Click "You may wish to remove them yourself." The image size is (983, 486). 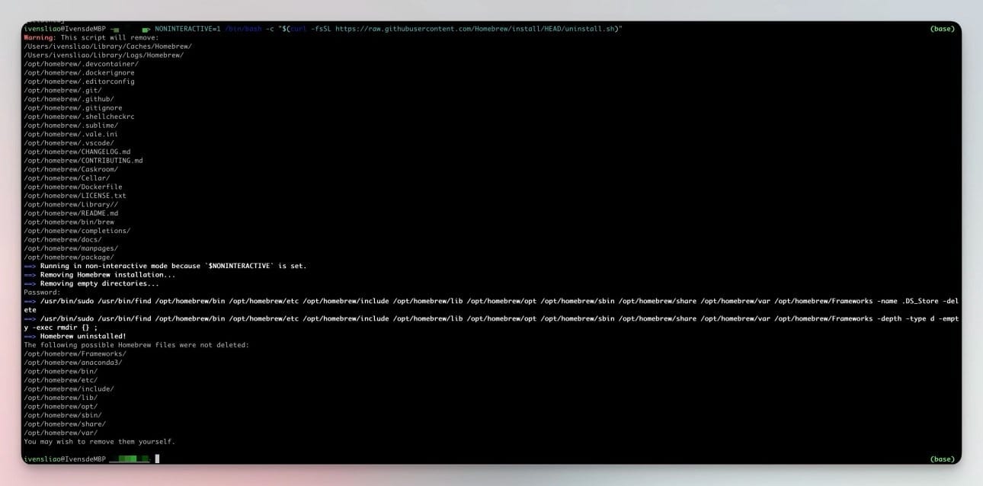(99, 441)
